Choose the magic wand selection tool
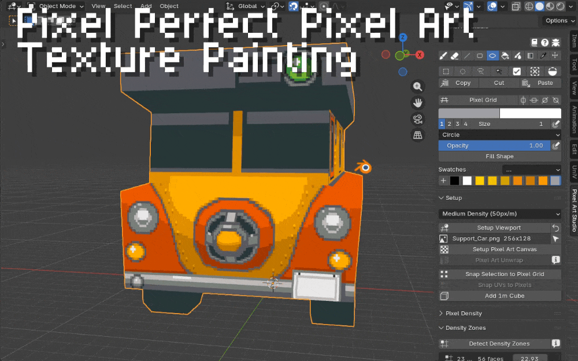The width and height of the screenshot is (578, 361). (499, 72)
